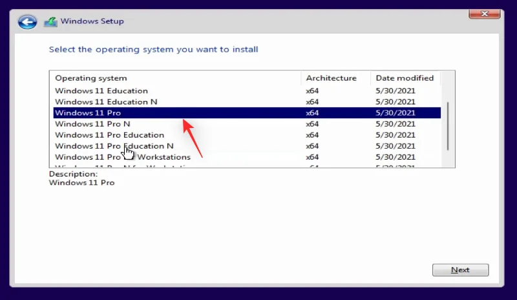This screenshot has height=300, width=517.
Task: Select the Windows 11 Pro row
Action: pyautogui.click(x=247, y=113)
